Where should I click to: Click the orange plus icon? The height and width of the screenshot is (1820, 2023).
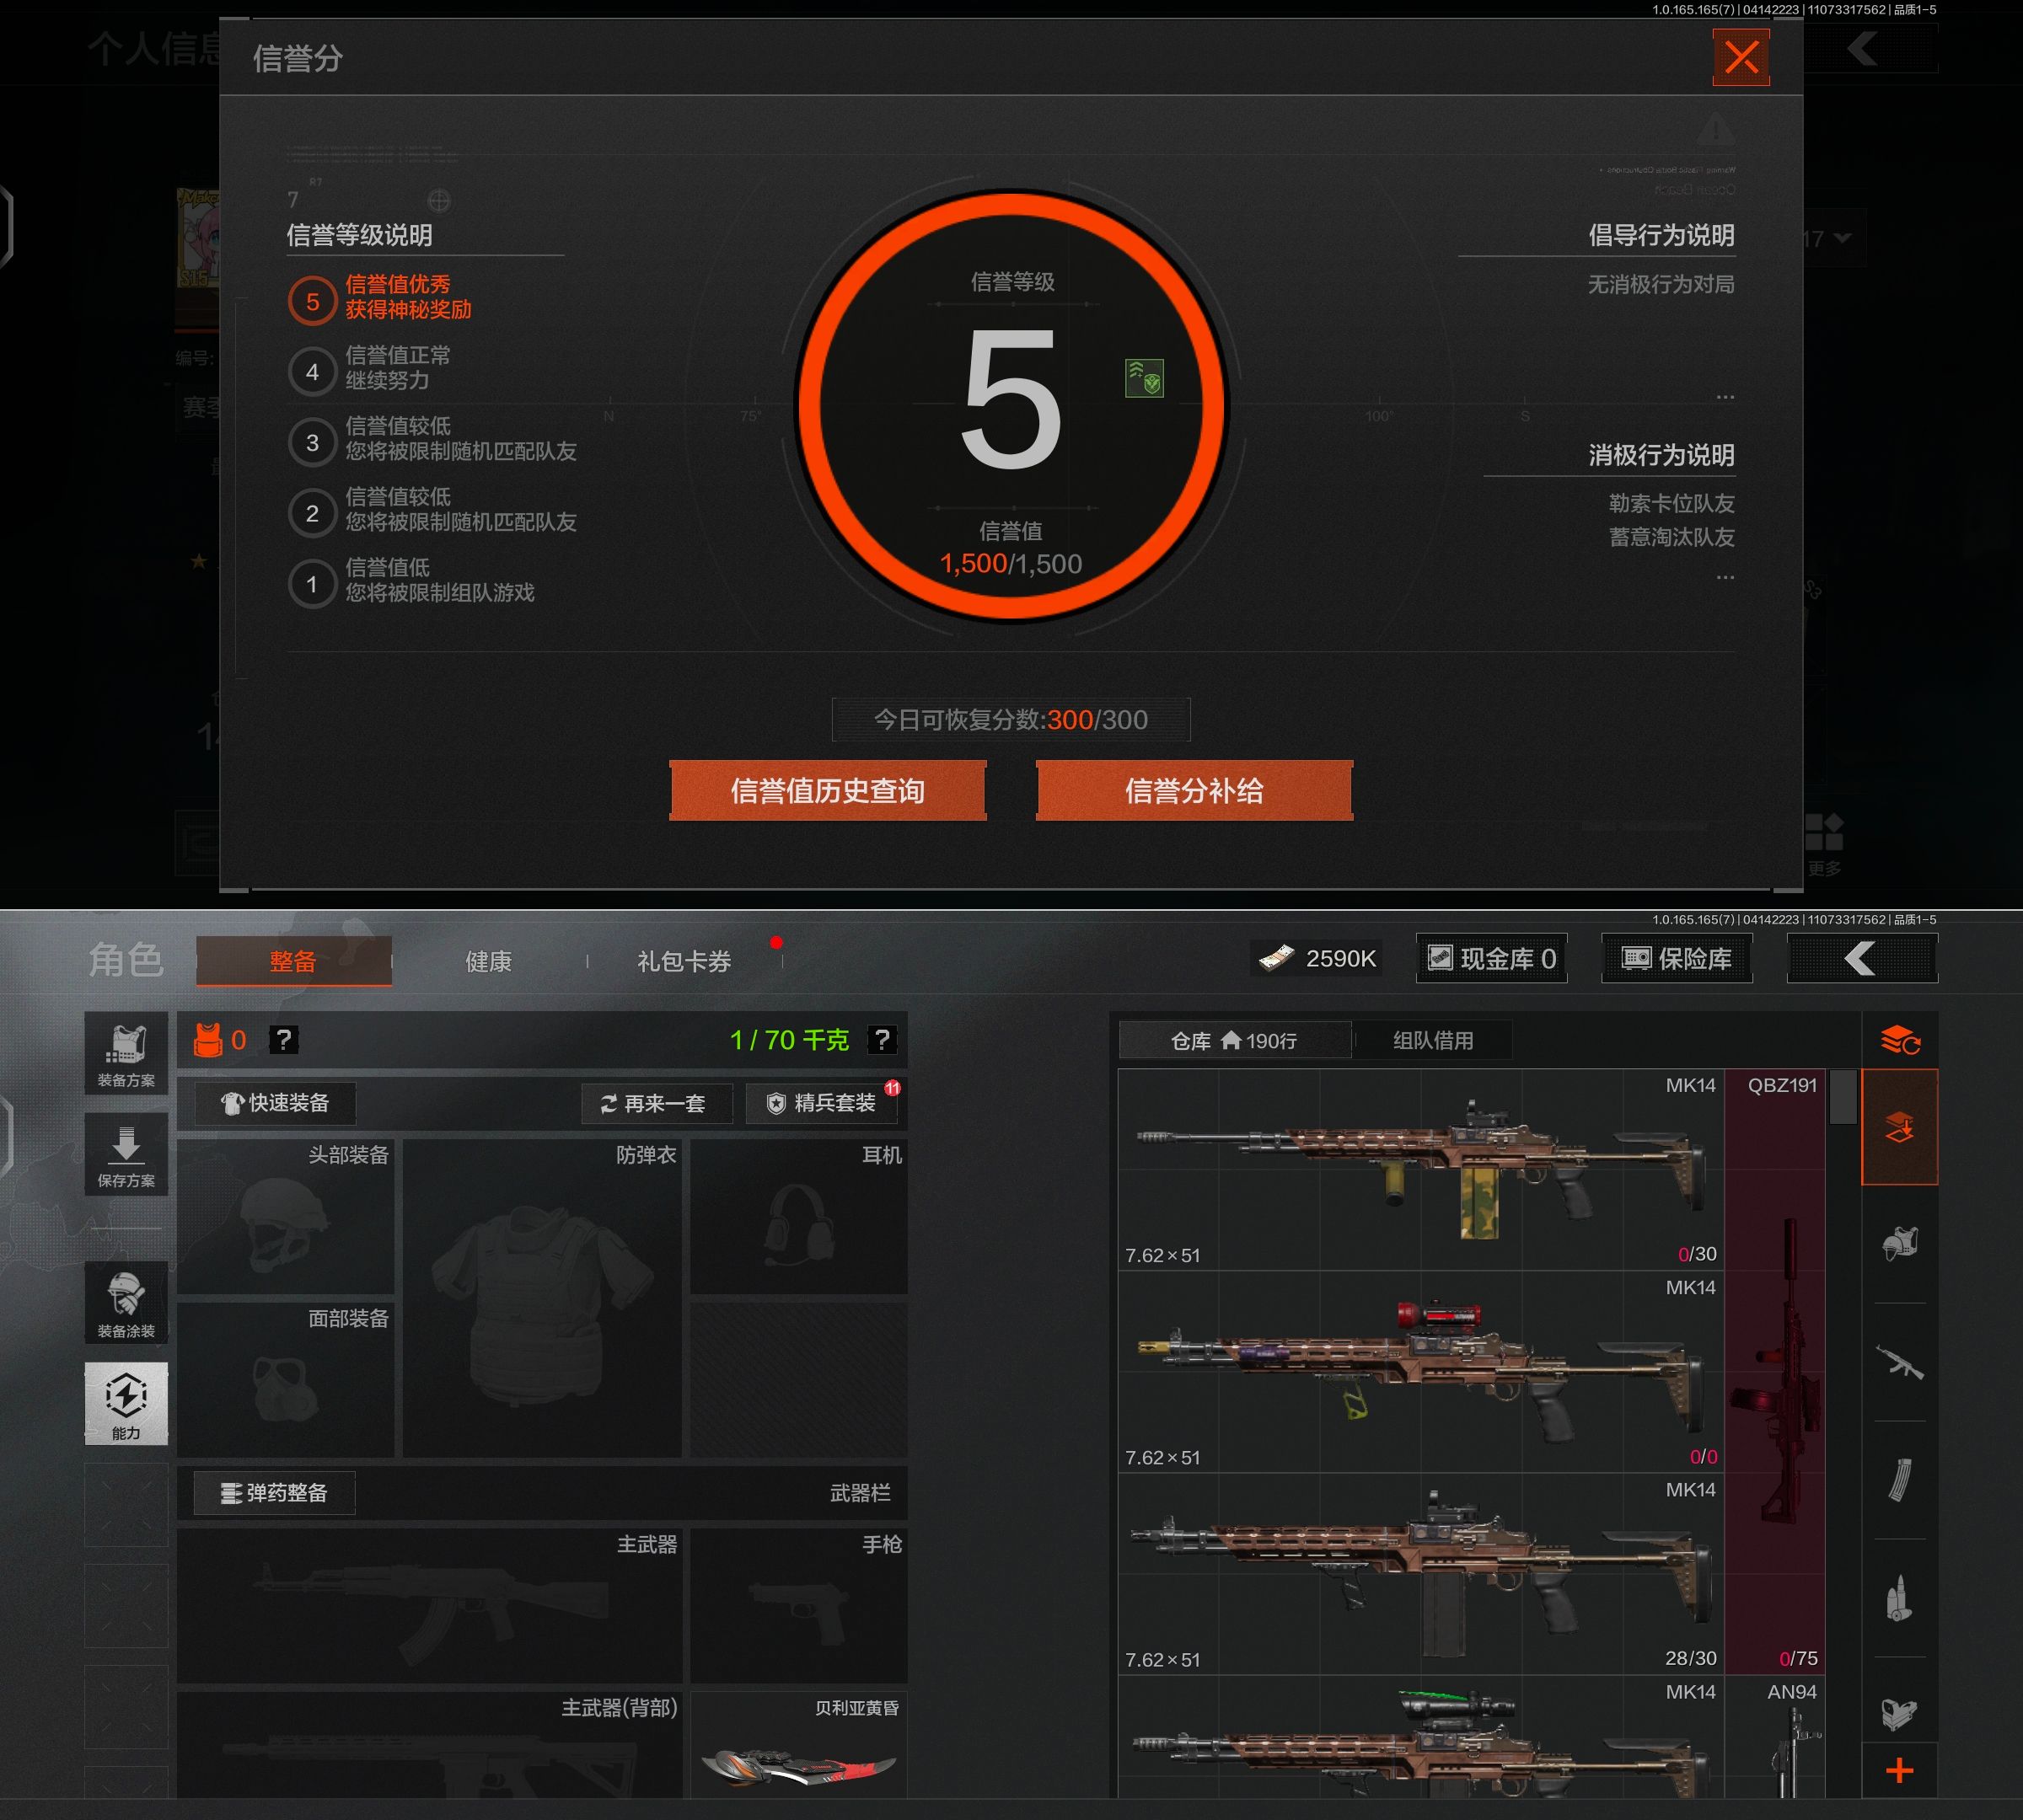click(1899, 1771)
